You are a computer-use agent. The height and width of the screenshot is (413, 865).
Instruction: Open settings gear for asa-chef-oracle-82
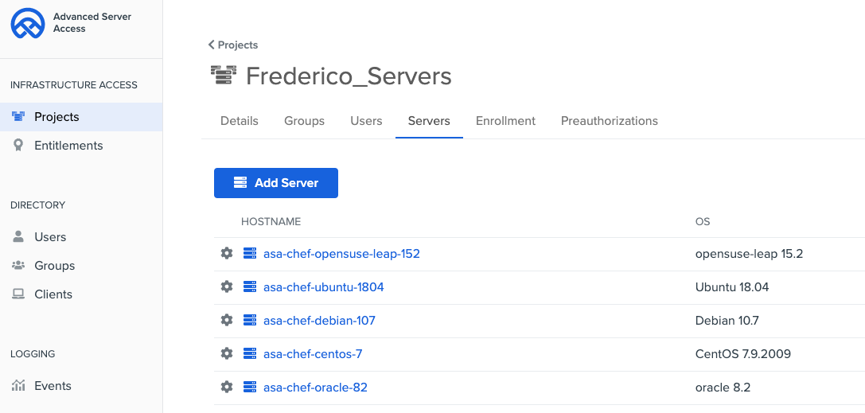[x=227, y=388]
